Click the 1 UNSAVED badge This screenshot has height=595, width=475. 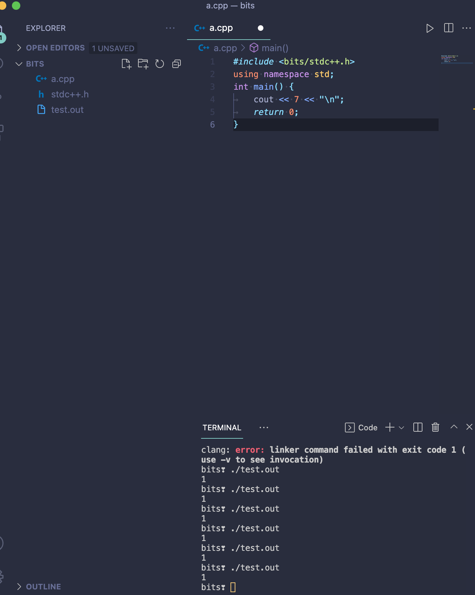[113, 48]
